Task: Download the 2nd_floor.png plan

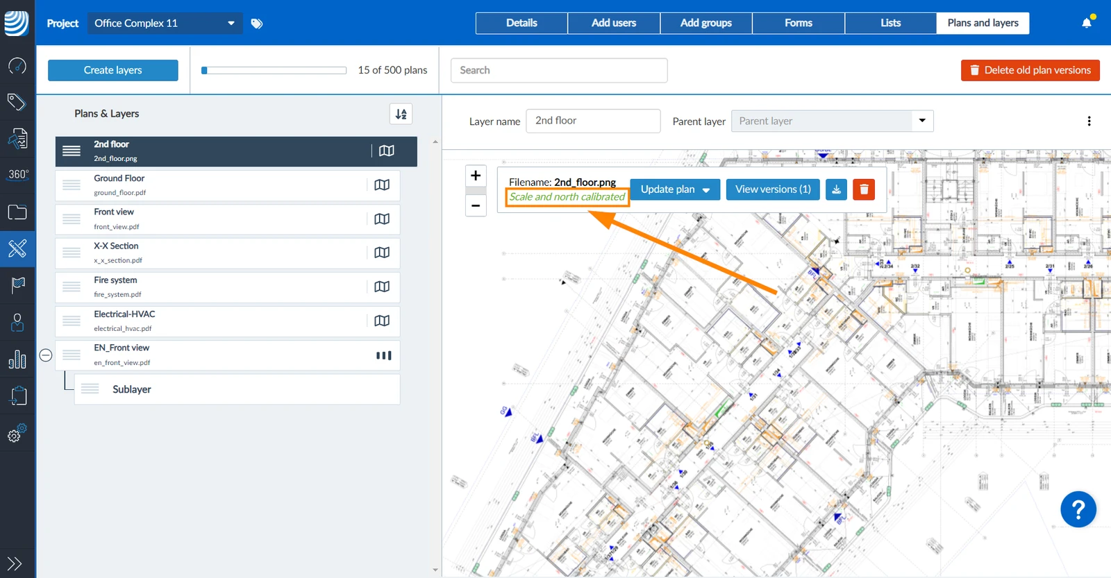Action: point(836,189)
